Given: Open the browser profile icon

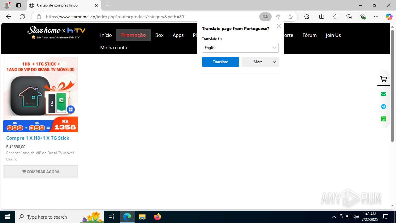Looking at the screenshot, I should tap(7, 5).
